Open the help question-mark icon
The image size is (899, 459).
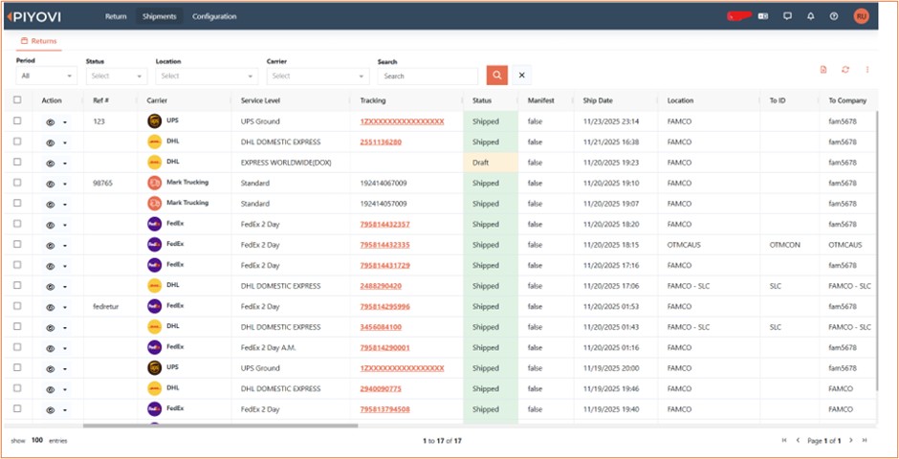(834, 16)
